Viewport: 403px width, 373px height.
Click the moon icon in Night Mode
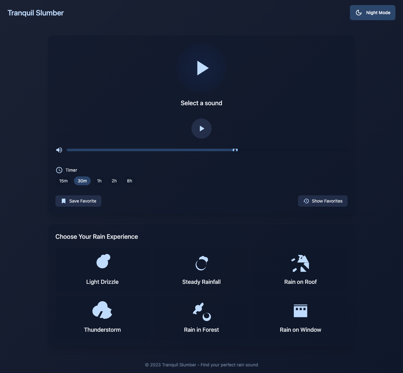(x=359, y=13)
